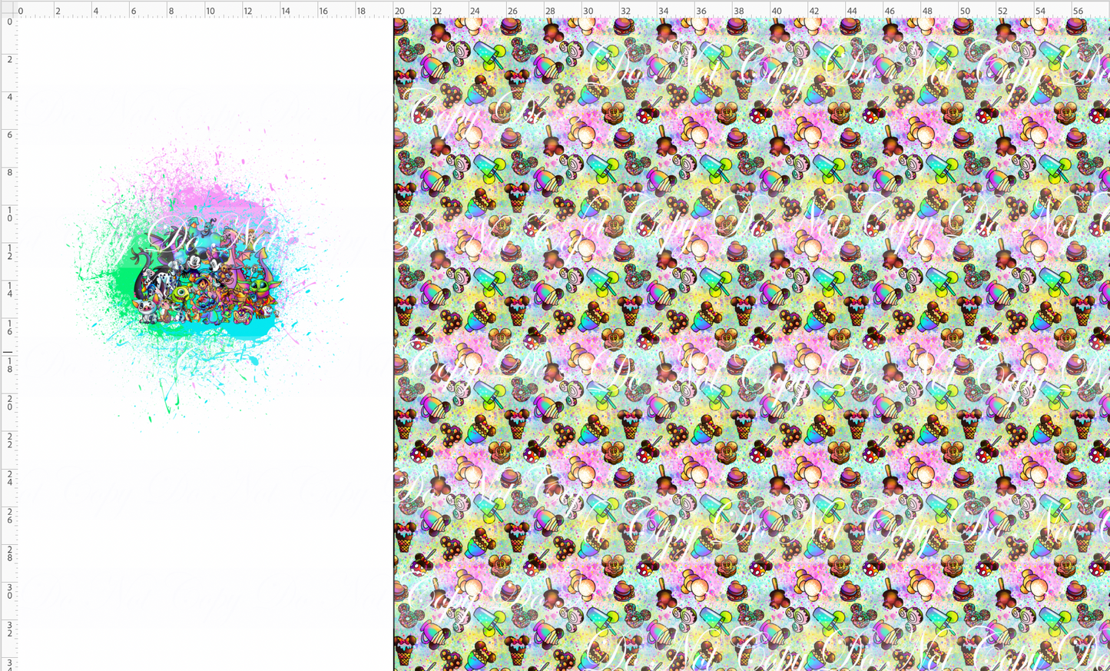
Task: Click the 20 mark on vertical ruler
Action: tap(9, 402)
